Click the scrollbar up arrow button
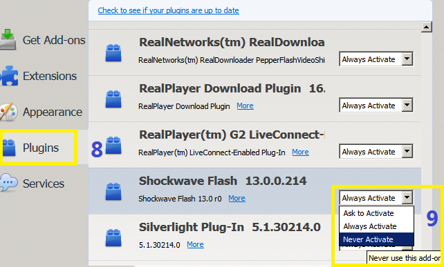Image resolution: width=444 pixels, height=267 pixels. click(427, 27)
